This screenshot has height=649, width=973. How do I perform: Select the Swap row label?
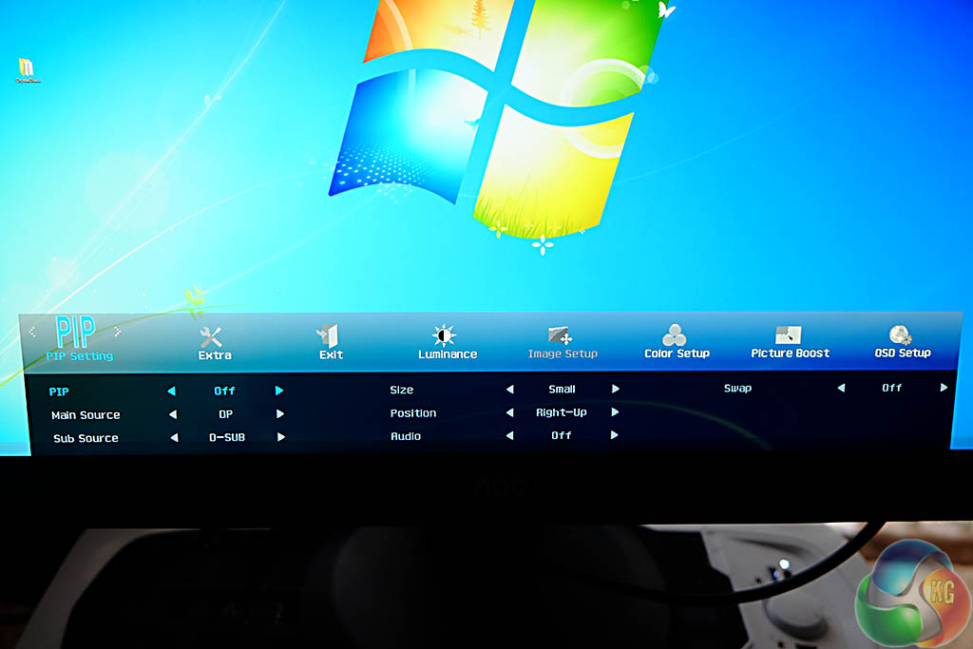pyautogui.click(x=737, y=389)
